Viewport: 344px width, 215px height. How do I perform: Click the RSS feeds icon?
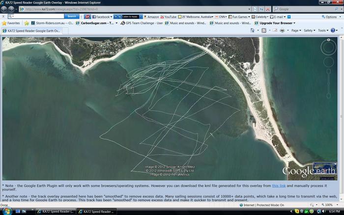click(x=264, y=30)
